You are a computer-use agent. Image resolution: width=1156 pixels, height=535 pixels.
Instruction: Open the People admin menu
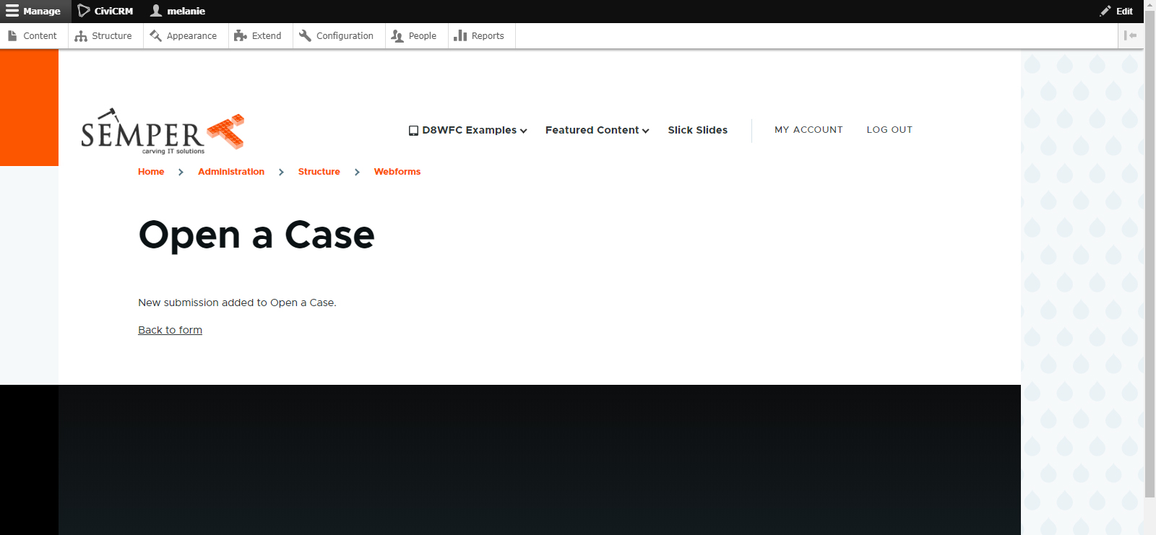tap(416, 35)
